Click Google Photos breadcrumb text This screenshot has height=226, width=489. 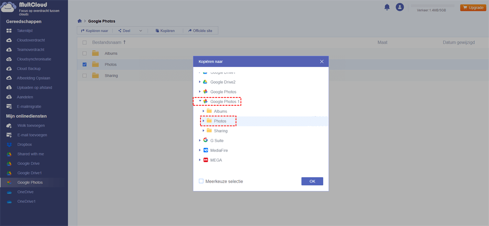102,21
